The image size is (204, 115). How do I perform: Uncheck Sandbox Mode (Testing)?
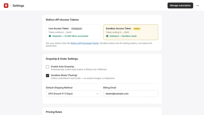tap(47, 76)
